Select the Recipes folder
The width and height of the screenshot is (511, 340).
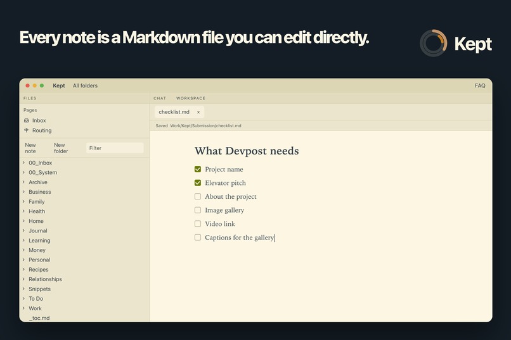tap(39, 269)
